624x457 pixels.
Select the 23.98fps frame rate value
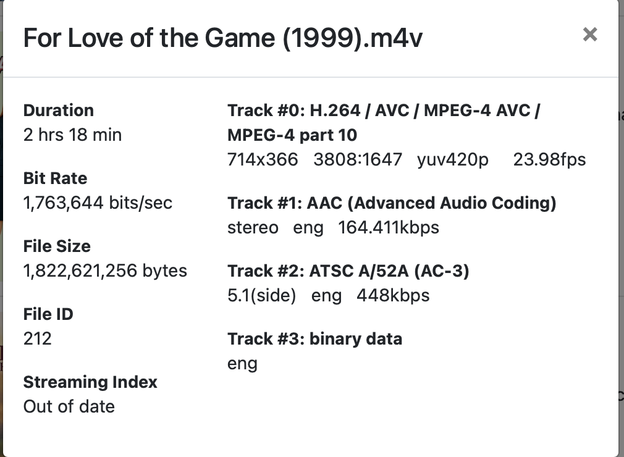click(x=549, y=160)
